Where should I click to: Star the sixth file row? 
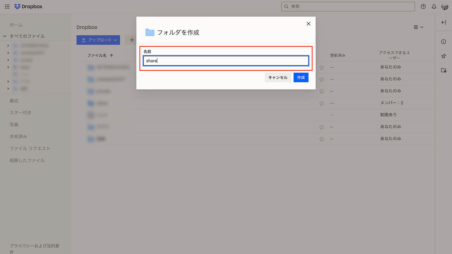[x=321, y=127]
